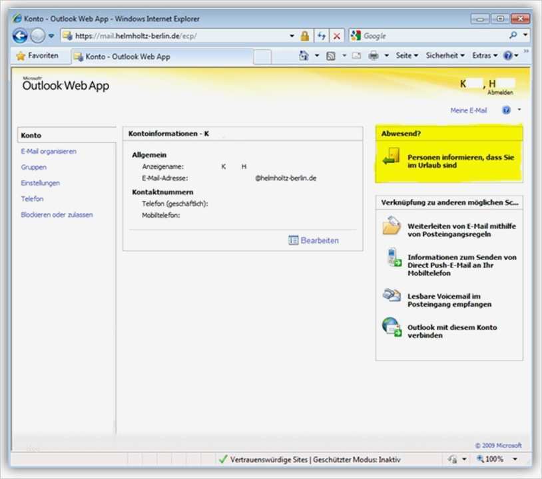This screenshot has height=479, width=542.
Task: Open the Meine E-Mail link
Action: coord(468,110)
